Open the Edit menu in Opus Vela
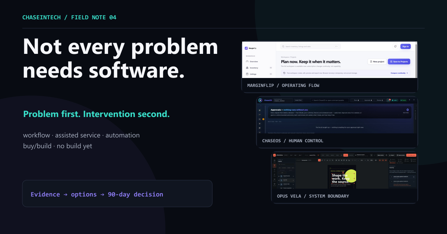 tap(295, 155)
